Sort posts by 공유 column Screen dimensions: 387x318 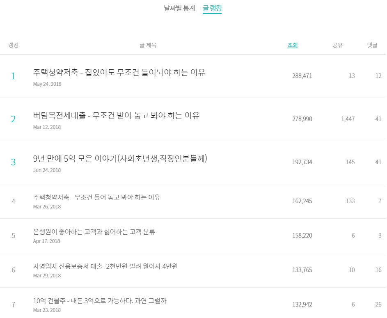337,45
